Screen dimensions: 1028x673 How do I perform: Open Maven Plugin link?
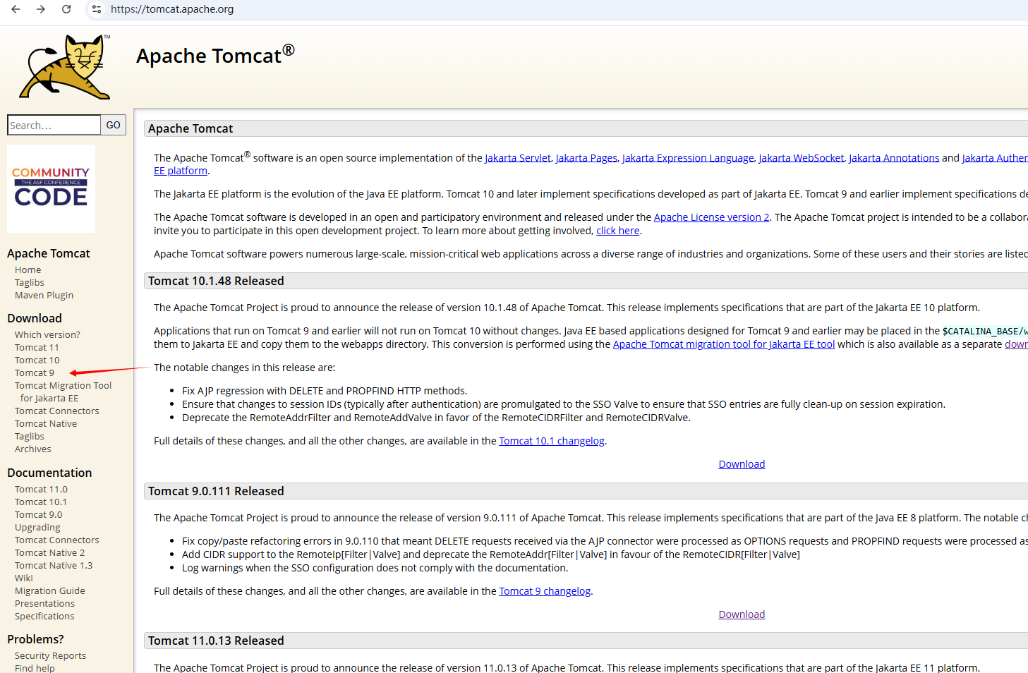point(44,296)
